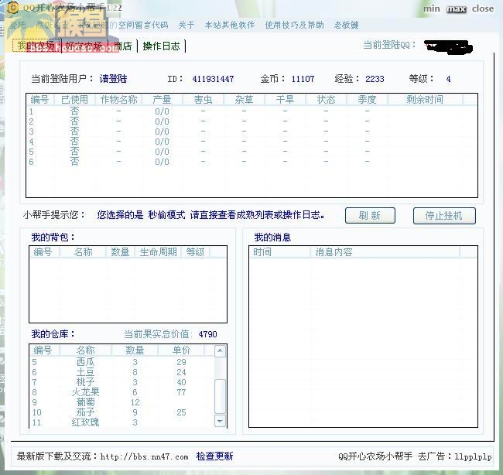Click the max window button
Screen dimensions: 503x475
456,9
